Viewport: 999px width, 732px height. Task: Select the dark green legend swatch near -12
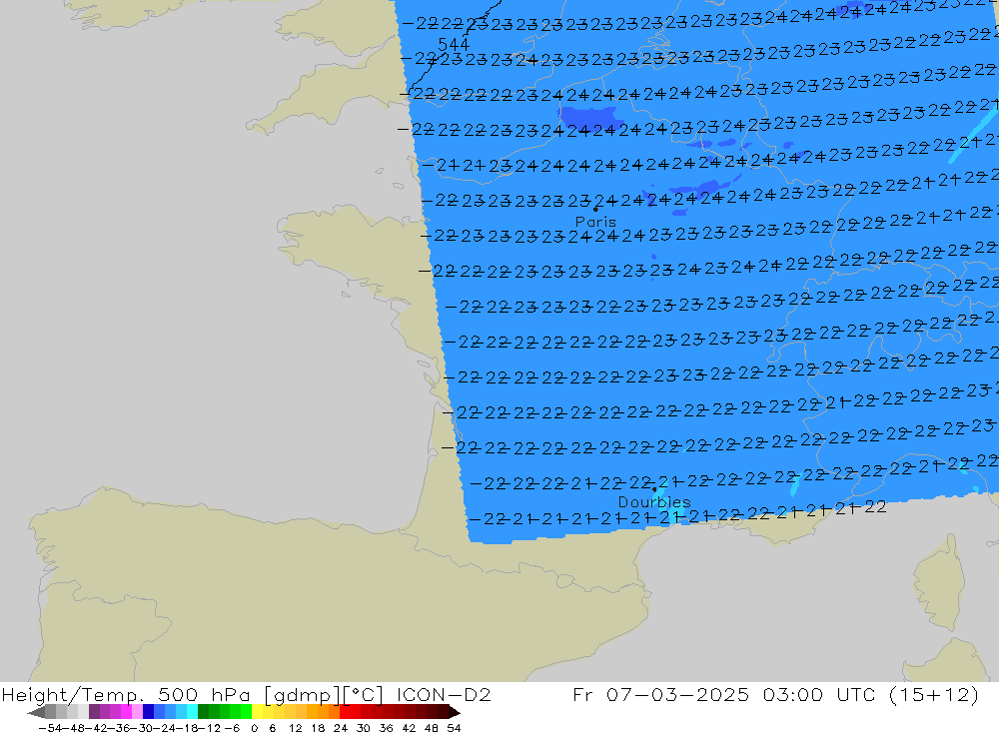[x=203, y=712]
